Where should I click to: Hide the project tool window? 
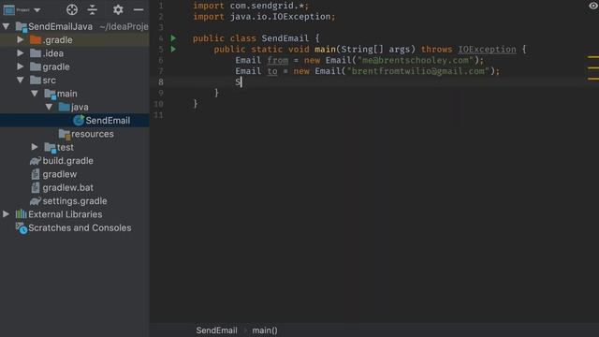[x=139, y=9]
